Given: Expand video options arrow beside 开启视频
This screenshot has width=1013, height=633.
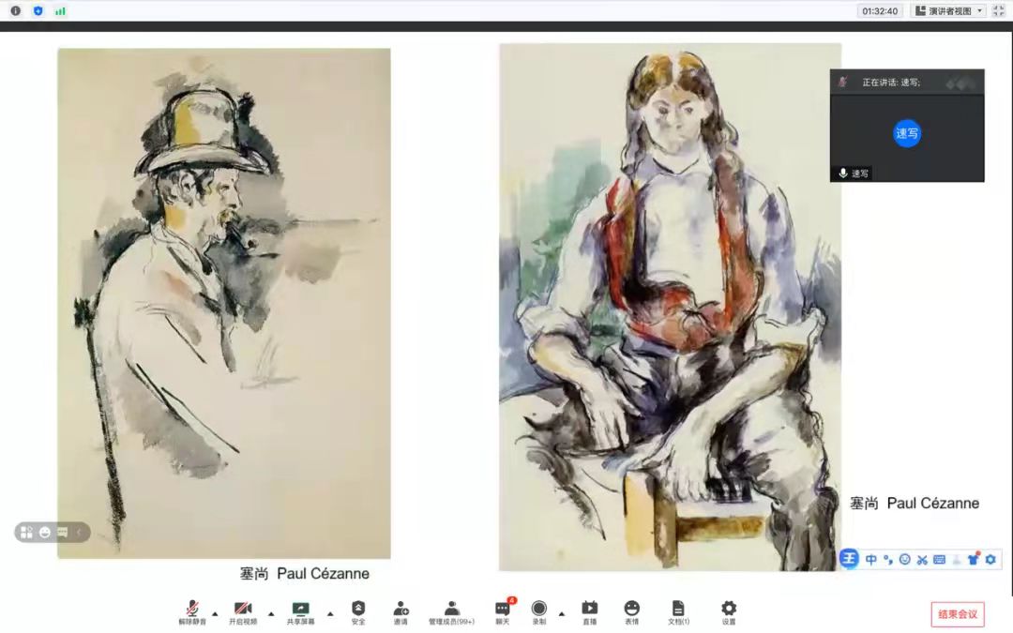Looking at the screenshot, I should point(271,613).
